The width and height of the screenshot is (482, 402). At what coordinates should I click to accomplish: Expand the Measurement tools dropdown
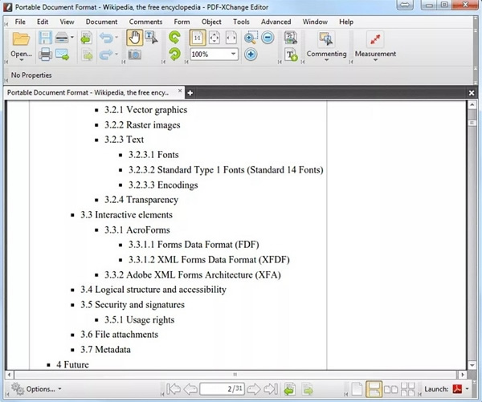[375, 60]
